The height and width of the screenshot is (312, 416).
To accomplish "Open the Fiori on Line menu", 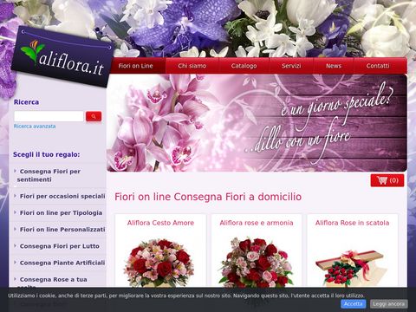I will click(x=135, y=66).
